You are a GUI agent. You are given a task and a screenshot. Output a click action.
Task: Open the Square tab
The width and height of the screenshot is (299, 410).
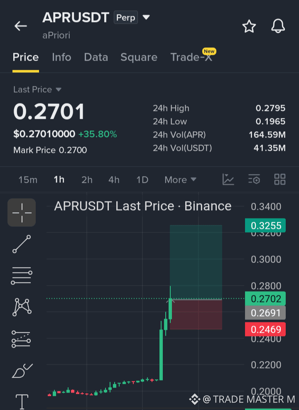tap(139, 57)
